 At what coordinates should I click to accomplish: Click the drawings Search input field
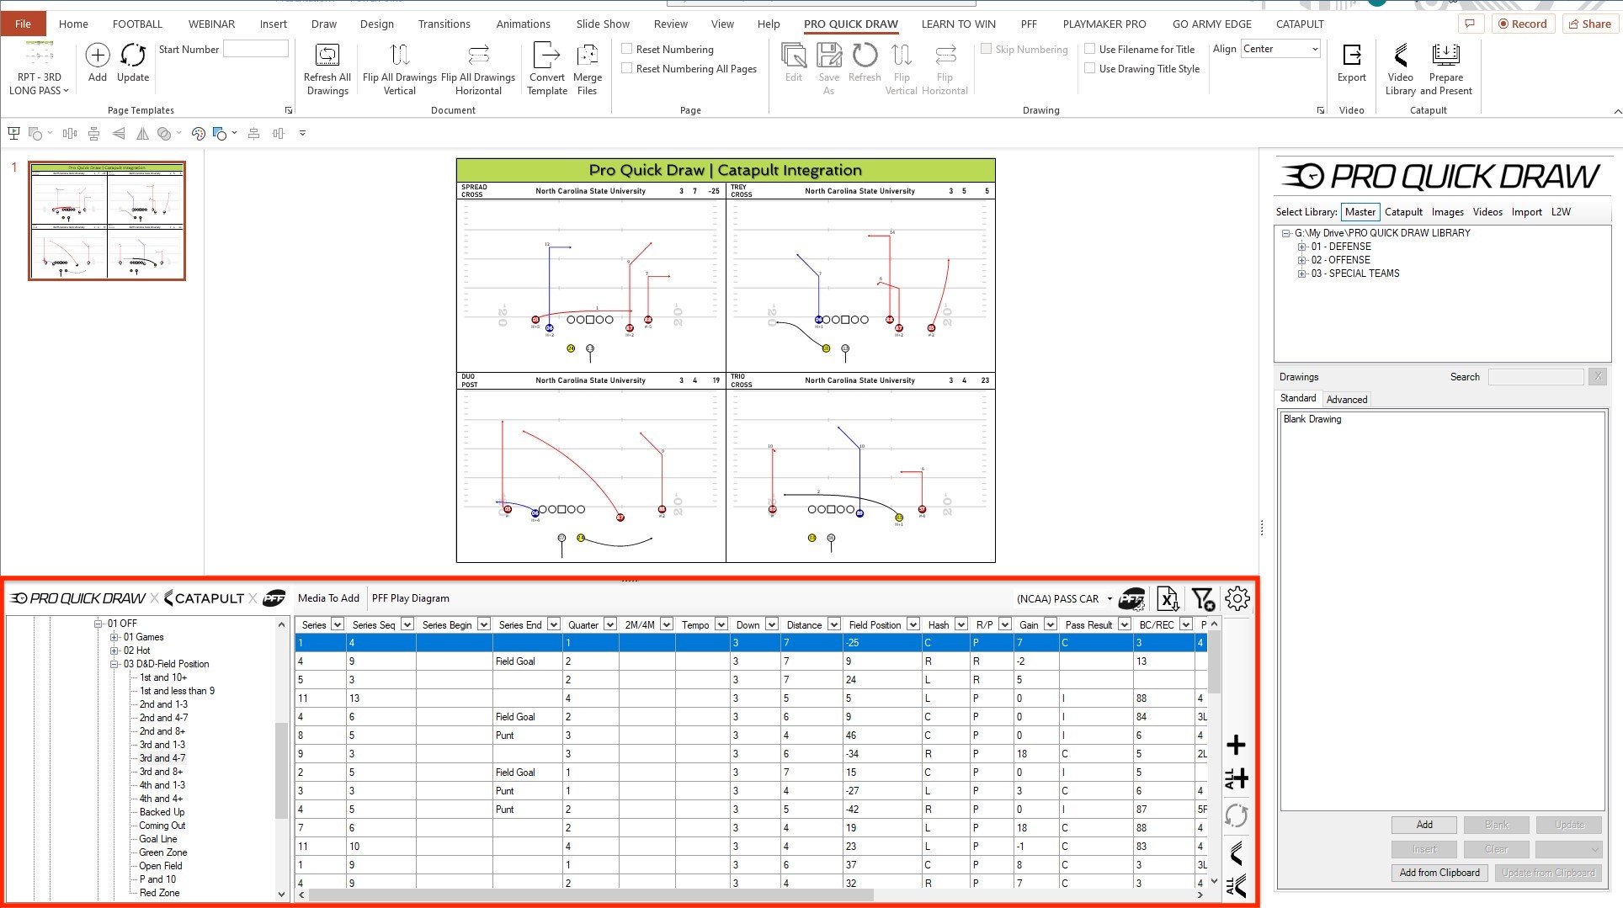click(x=1535, y=377)
